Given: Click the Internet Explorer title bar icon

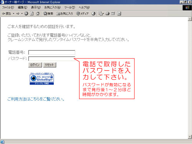Looking at the screenshot, I should pyautogui.click(x=2, y=2).
